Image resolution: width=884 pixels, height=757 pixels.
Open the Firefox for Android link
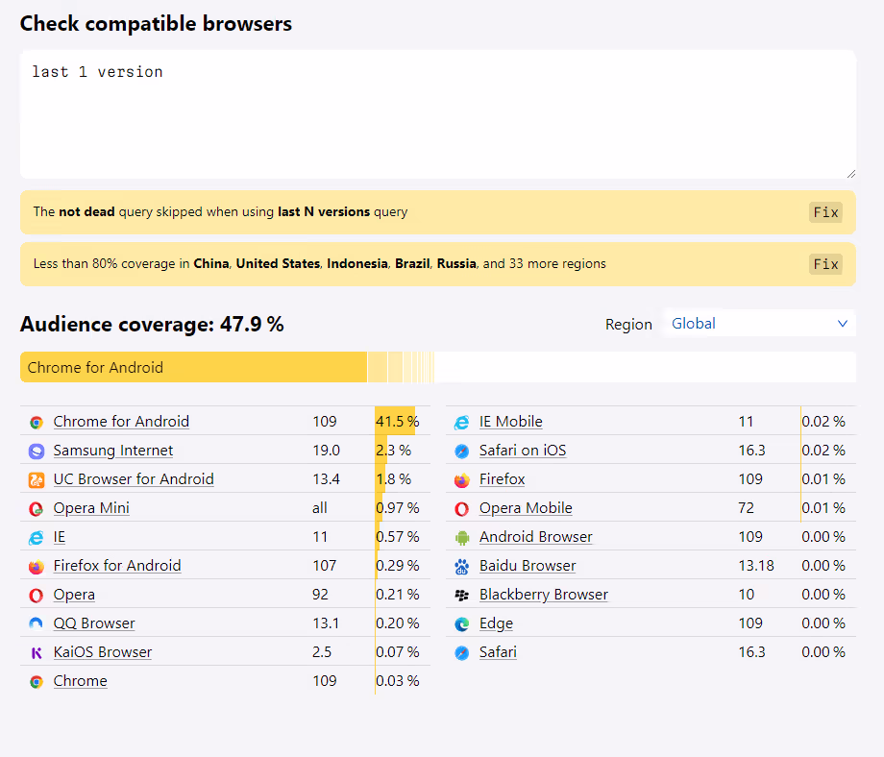point(117,566)
